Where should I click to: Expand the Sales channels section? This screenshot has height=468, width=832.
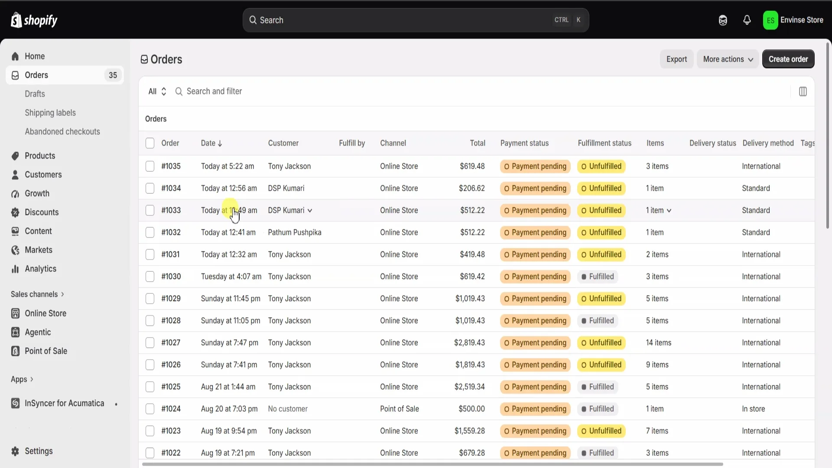coord(38,294)
